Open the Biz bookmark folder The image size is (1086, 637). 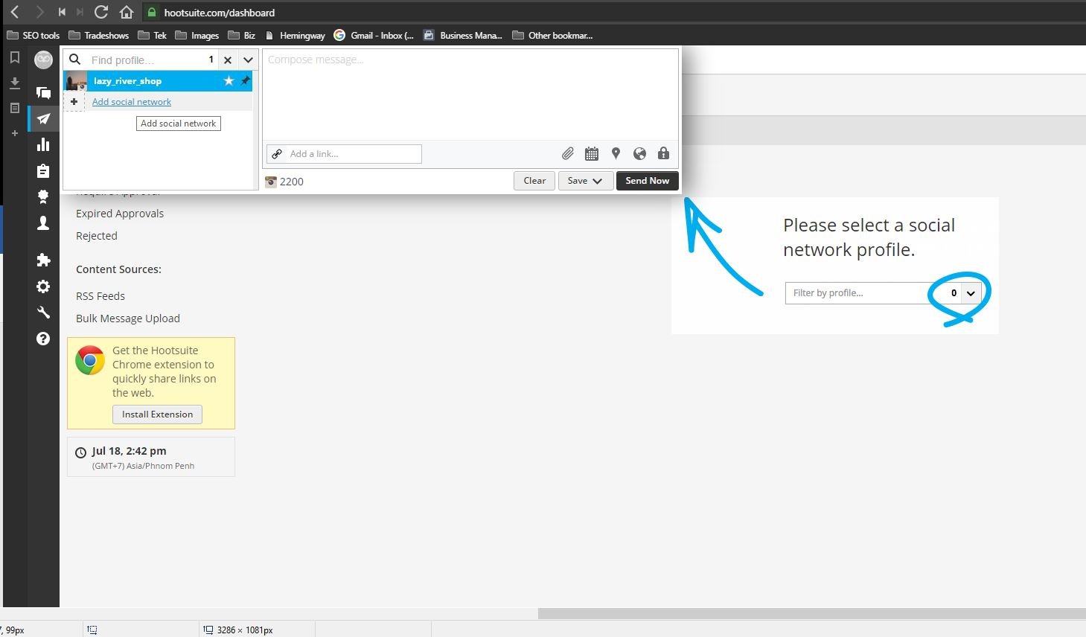click(242, 35)
